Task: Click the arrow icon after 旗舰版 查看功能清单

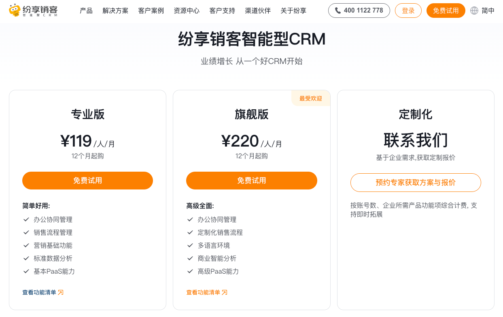Action: click(x=225, y=292)
